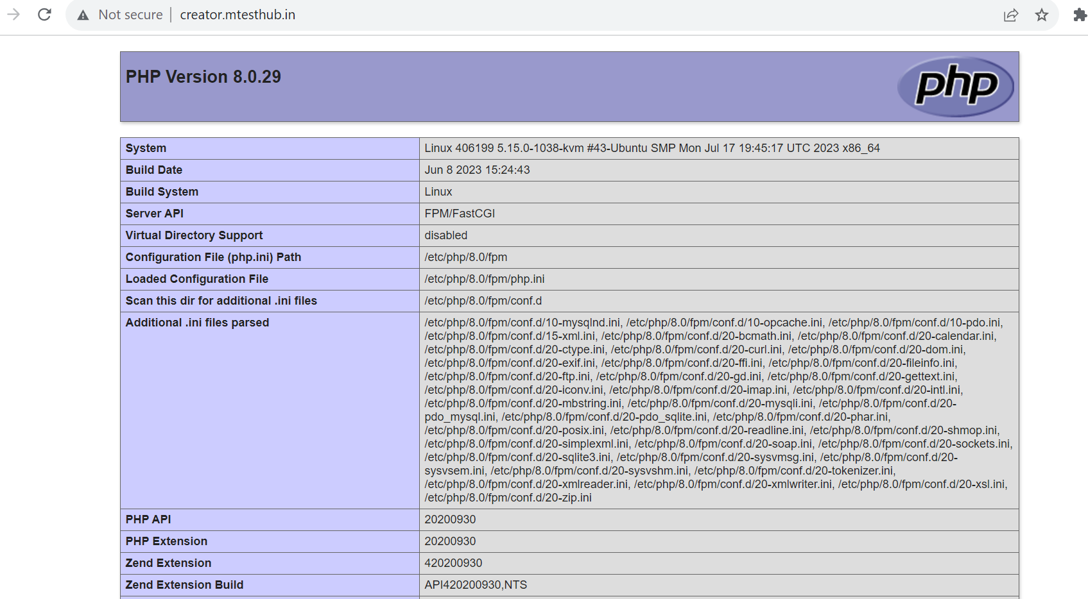Select the Loaded Configuration File label
The height and width of the screenshot is (599, 1088).
(197, 279)
